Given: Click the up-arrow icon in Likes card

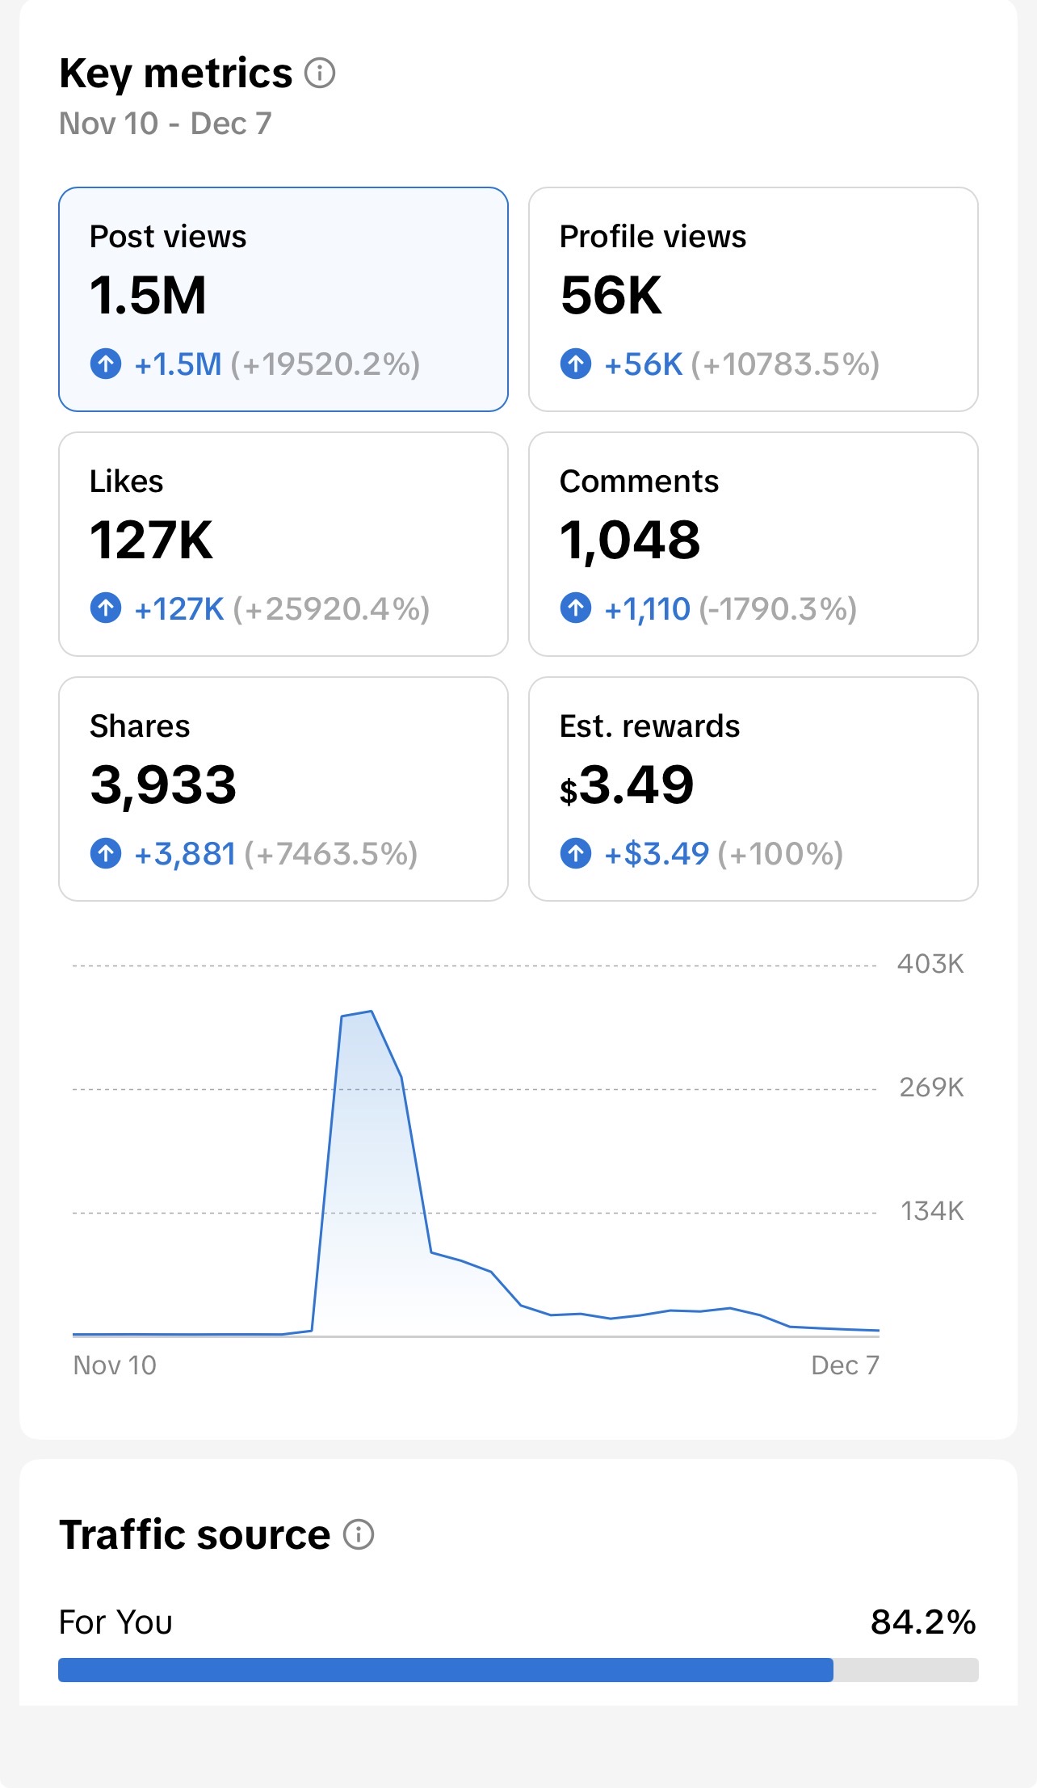Looking at the screenshot, I should (x=106, y=608).
